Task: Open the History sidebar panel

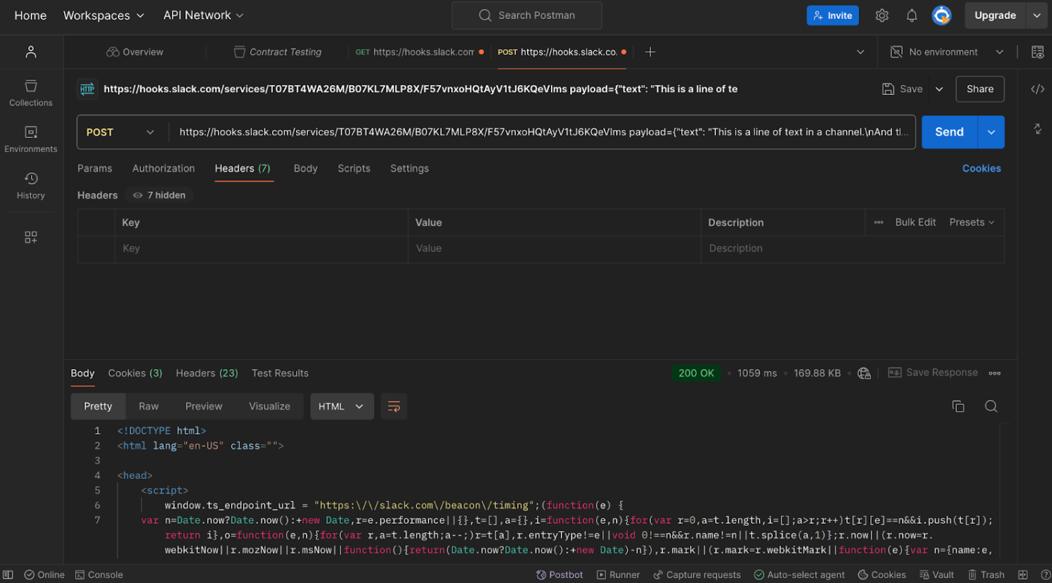Action: (31, 186)
